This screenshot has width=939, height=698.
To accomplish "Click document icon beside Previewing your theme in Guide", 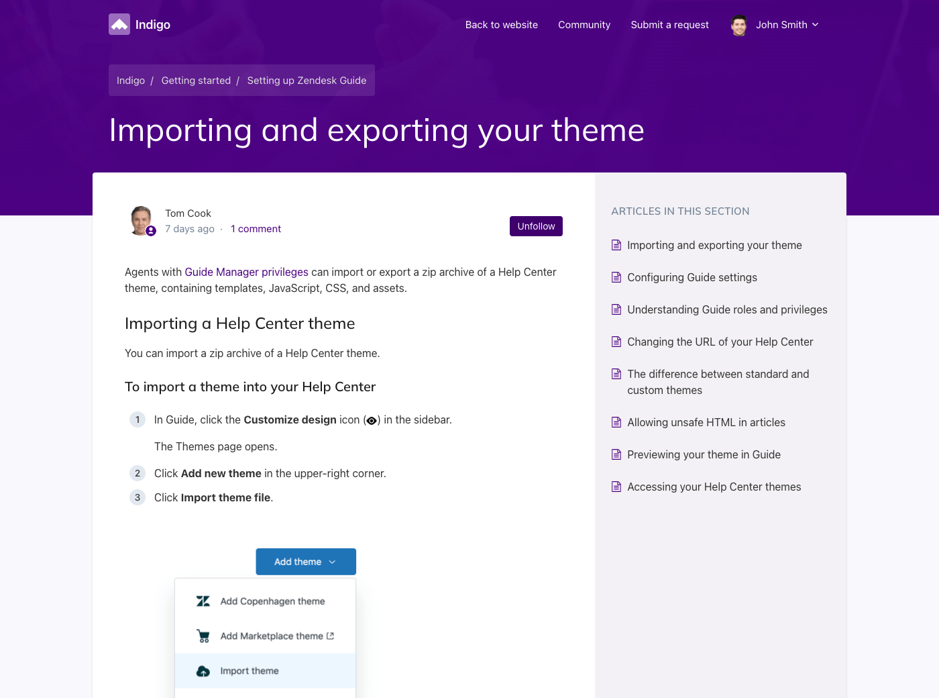I will pos(616,455).
